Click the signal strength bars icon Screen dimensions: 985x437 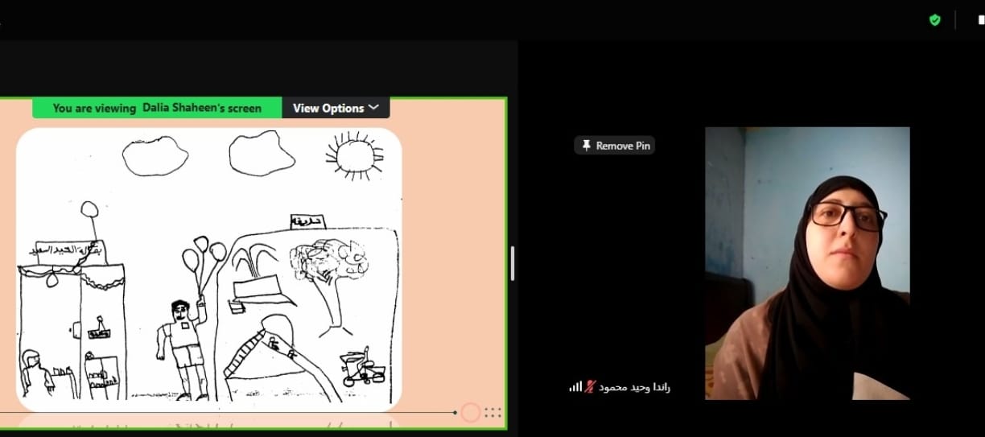[575, 387]
